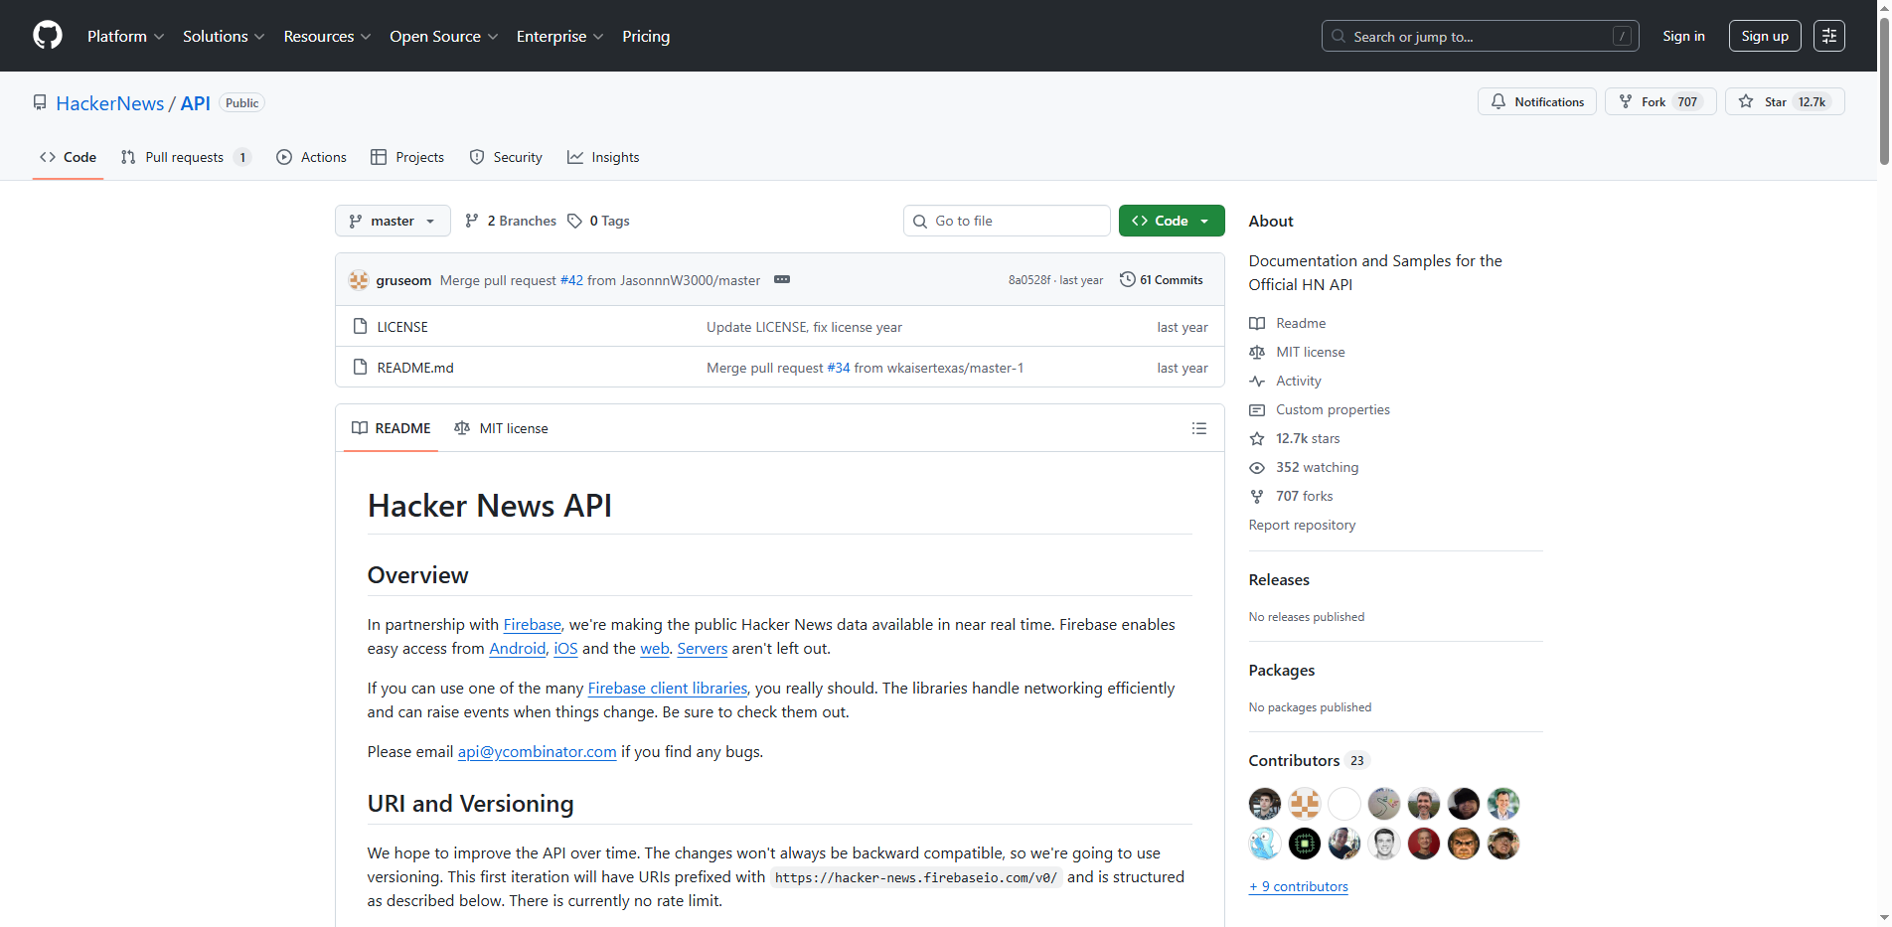The image size is (1892, 927).
Task: Switch to the Pull requests tab
Action: pyautogui.click(x=185, y=157)
